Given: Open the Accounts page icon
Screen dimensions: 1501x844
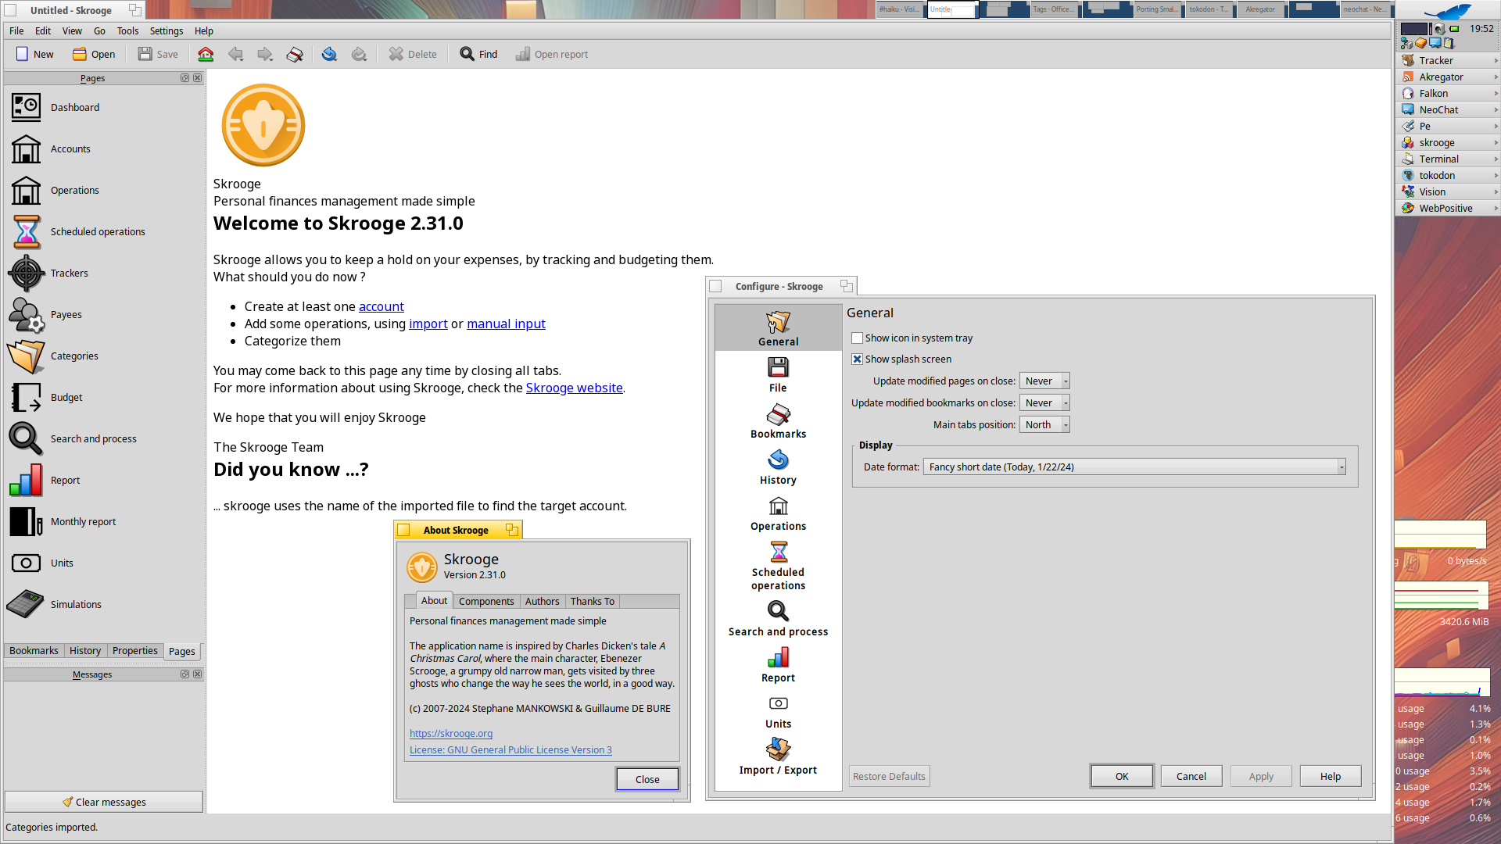Looking at the screenshot, I should [x=26, y=148].
